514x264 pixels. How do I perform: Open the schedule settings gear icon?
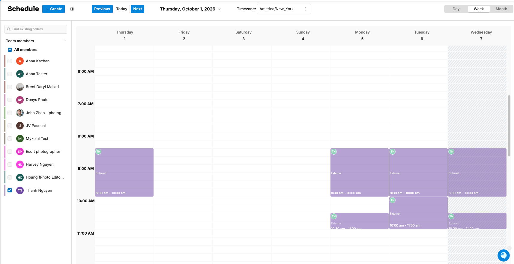pos(72,9)
